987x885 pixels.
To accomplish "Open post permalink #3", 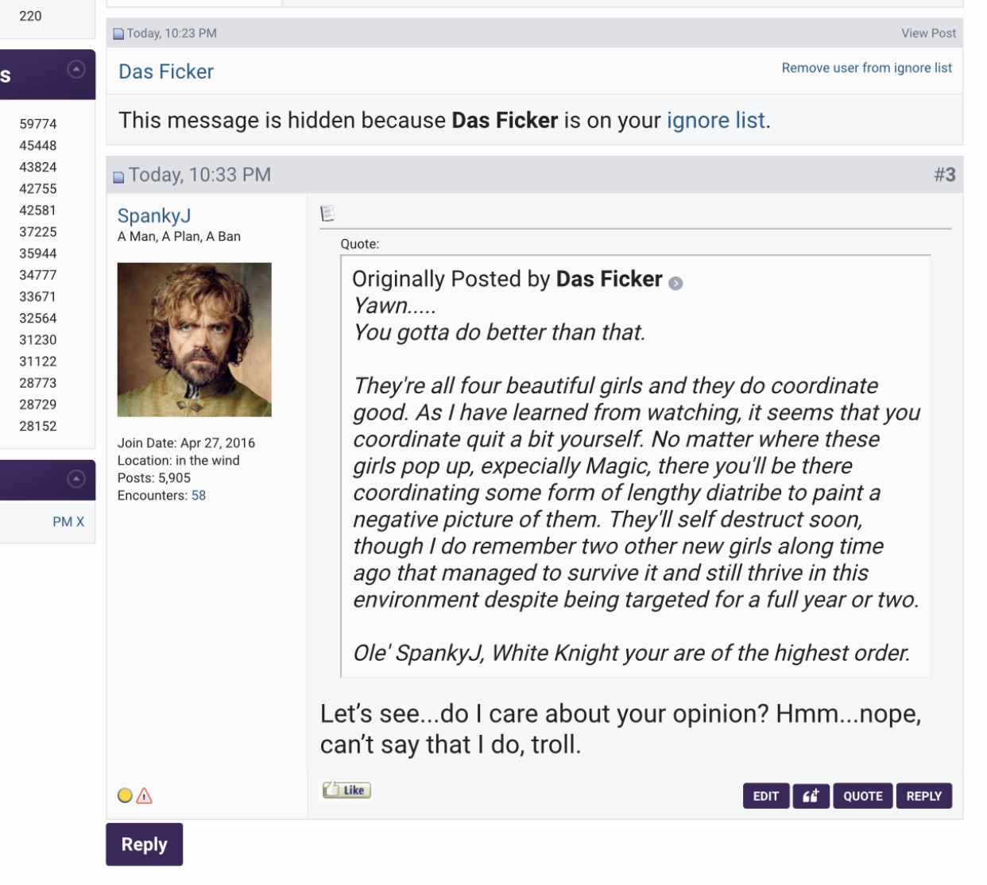I will click(x=944, y=175).
